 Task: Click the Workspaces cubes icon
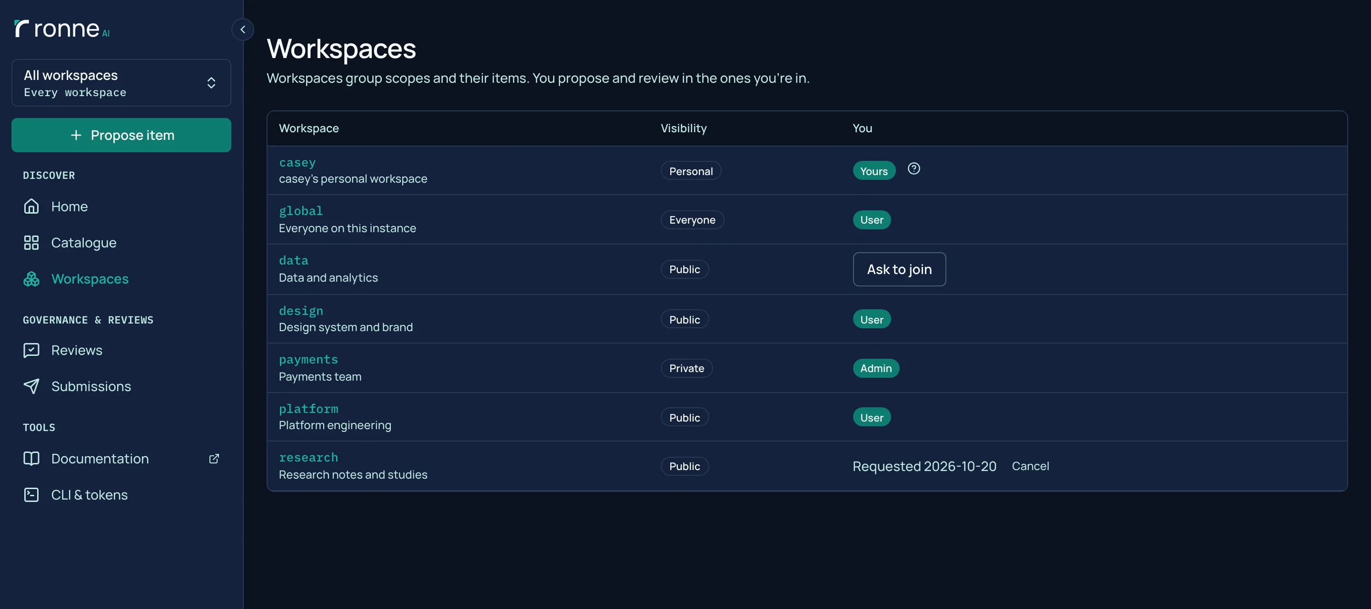31,279
